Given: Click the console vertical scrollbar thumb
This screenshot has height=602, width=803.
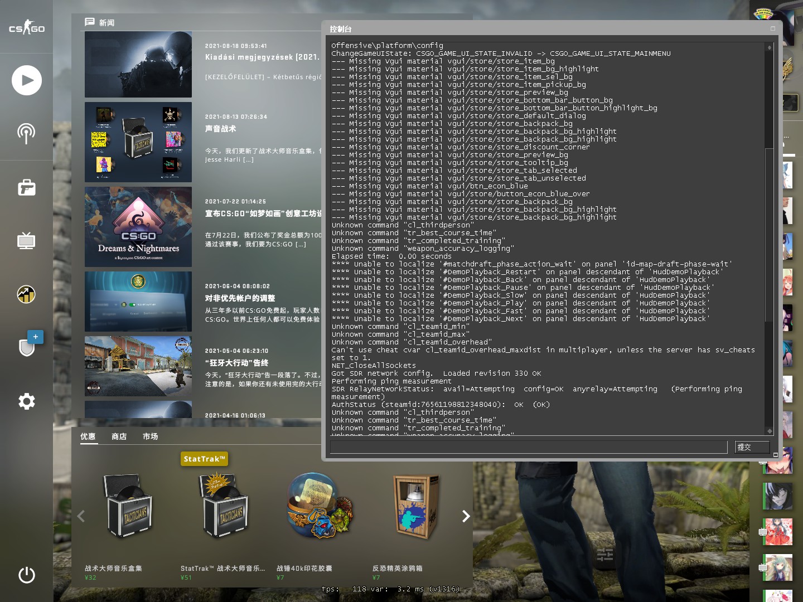Looking at the screenshot, I should coord(770,235).
